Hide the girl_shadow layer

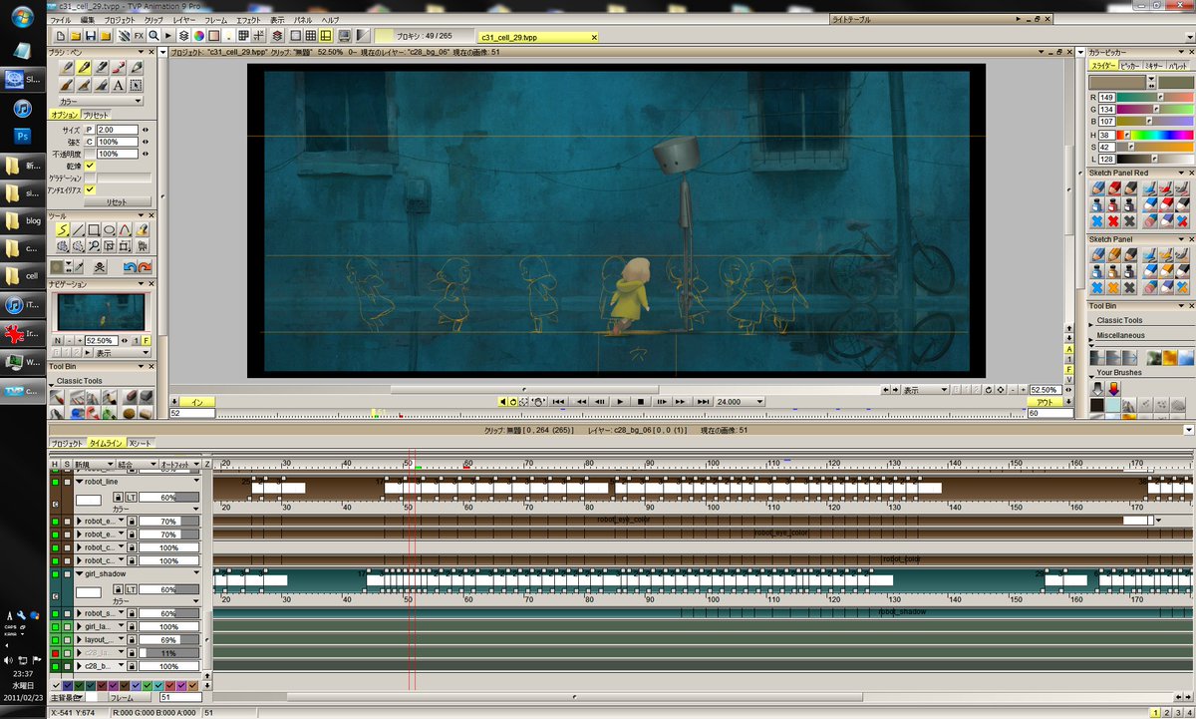[x=55, y=574]
